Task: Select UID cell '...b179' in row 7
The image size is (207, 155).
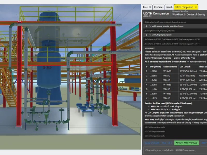Action: point(153,98)
